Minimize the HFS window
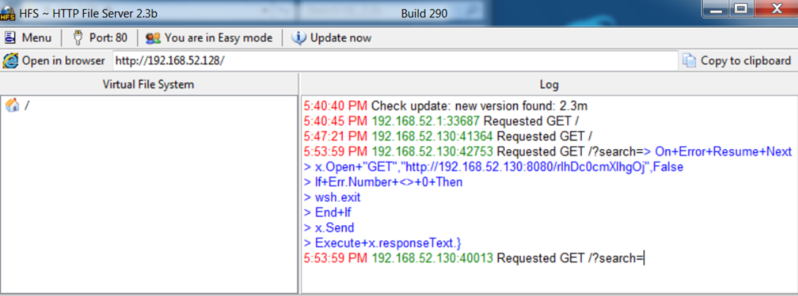Viewport: 798px width, 296px height. [717, 10]
